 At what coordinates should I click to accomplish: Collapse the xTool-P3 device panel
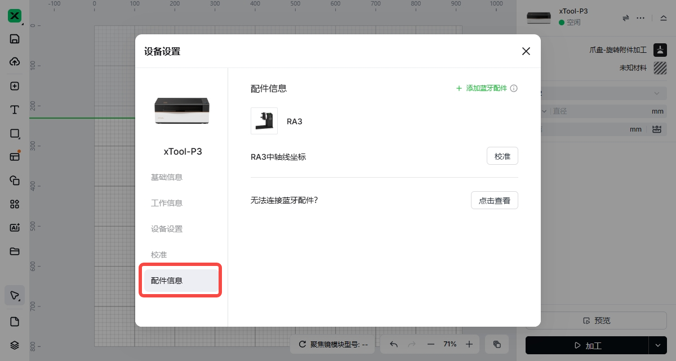662,18
